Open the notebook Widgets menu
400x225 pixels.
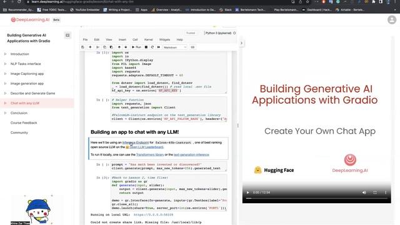tap(164, 39)
